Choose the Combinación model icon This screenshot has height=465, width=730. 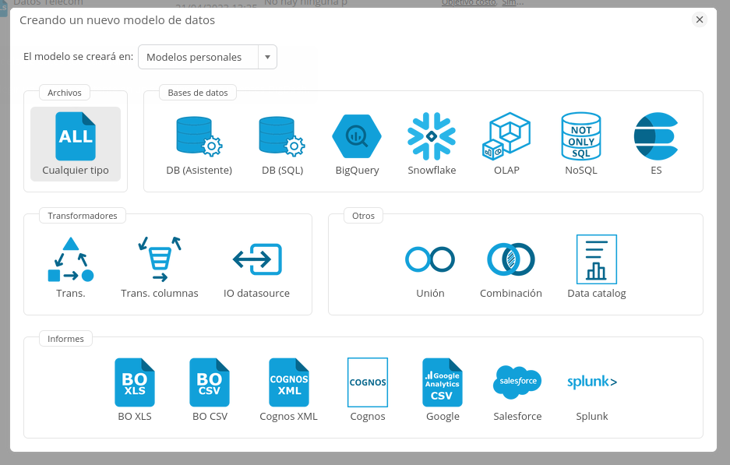(x=511, y=260)
